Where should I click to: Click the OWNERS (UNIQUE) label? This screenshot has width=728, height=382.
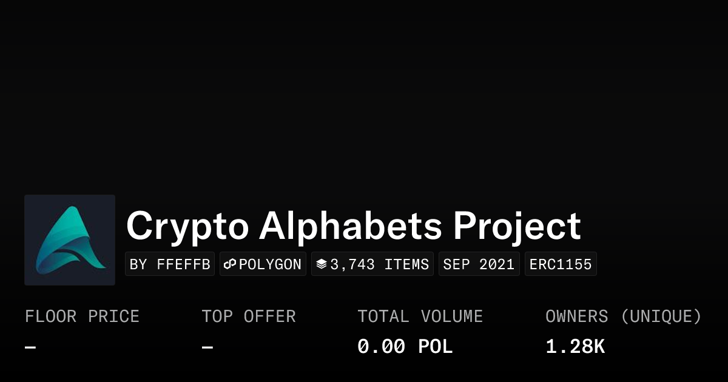(x=623, y=317)
